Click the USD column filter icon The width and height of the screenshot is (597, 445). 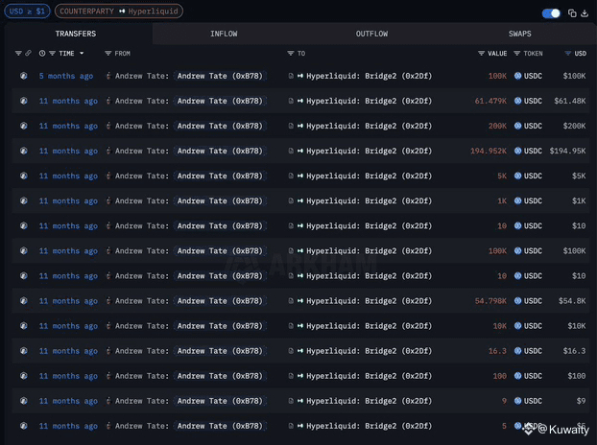[568, 54]
